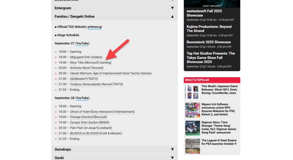The width and height of the screenshot is (293, 160).
Task: Click the What's Popular header
Action: [212, 80]
